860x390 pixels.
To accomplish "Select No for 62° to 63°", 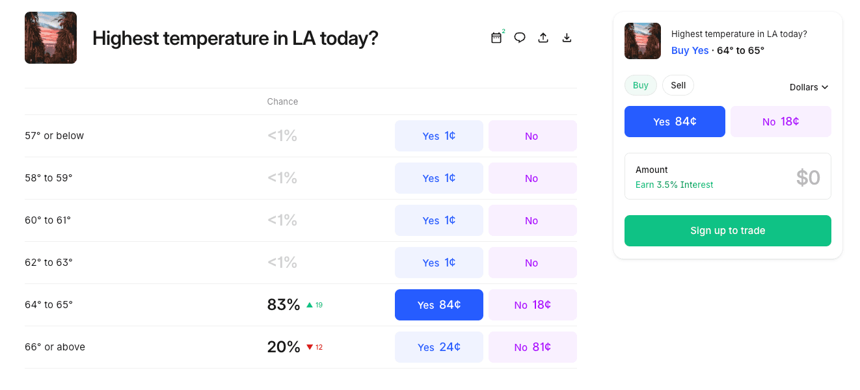I will [532, 263].
